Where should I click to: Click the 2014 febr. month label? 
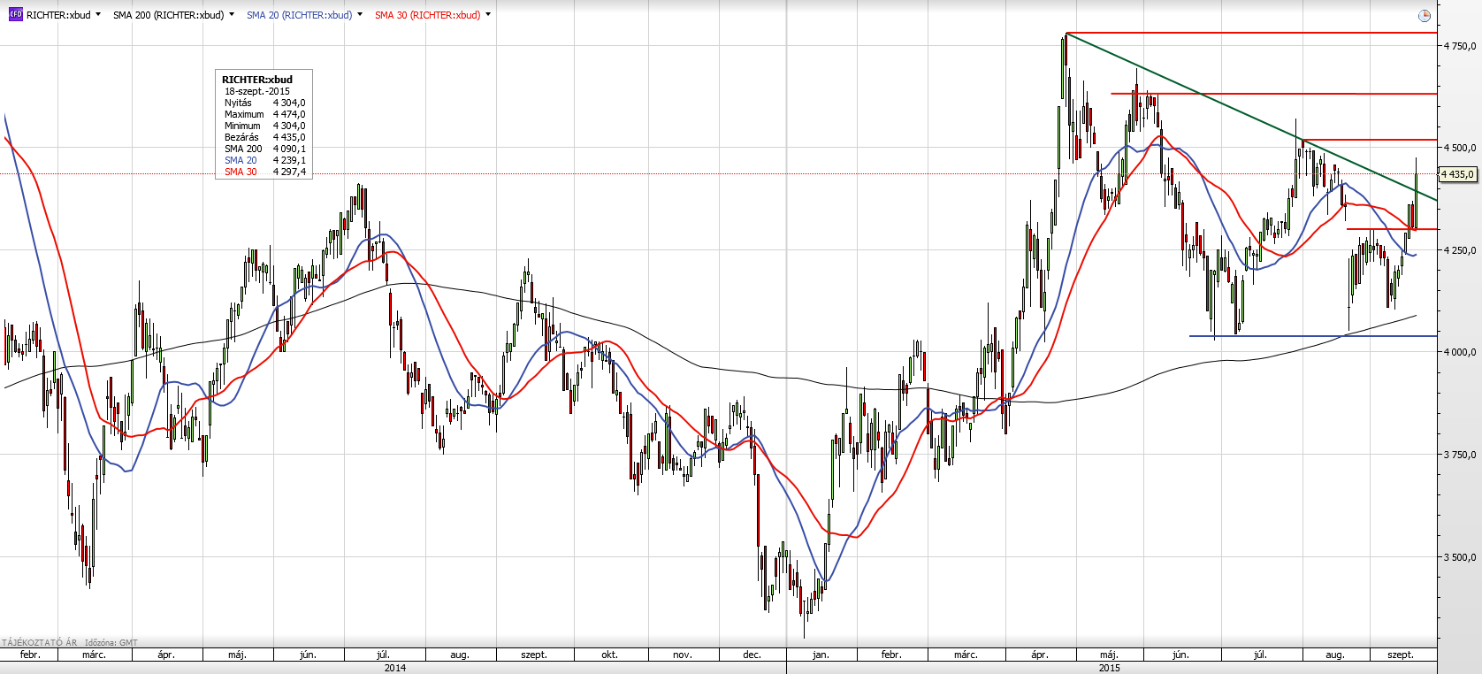point(30,655)
